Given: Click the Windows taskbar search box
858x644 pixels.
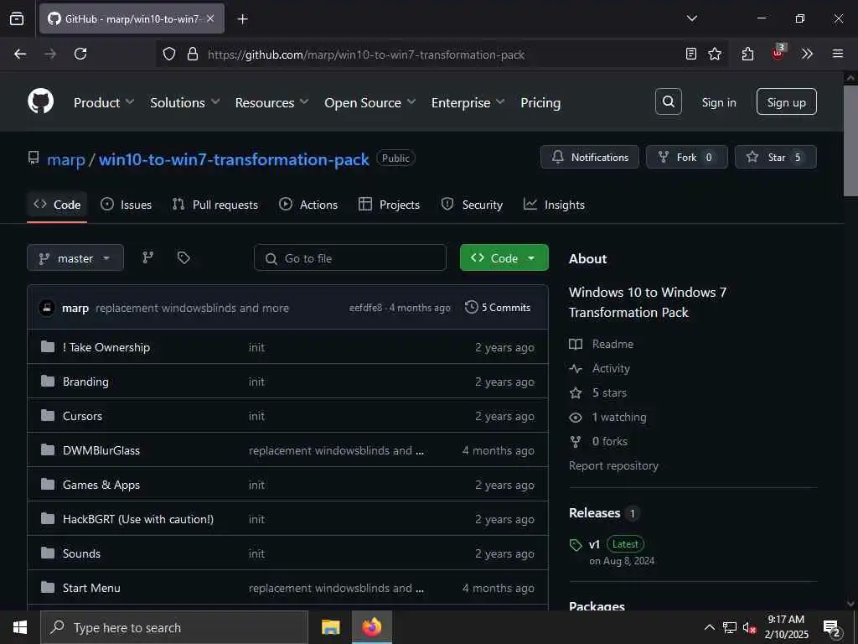Looking at the screenshot, I should coord(174,627).
